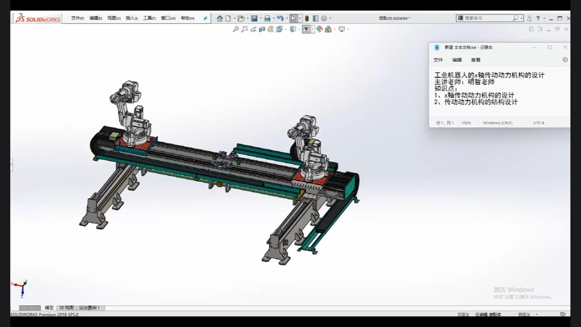Click the document pane expand-right icon
Screen dimensions: 581x327
tap(540, 29)
